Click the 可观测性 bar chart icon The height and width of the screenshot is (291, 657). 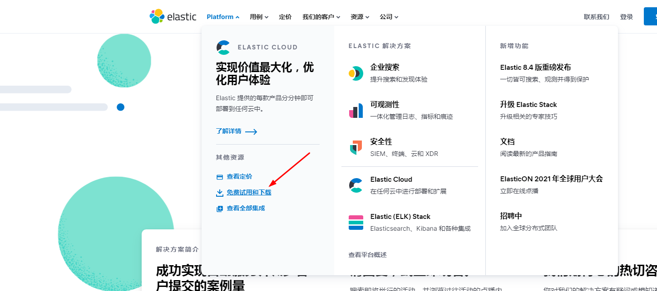(356, 111)
